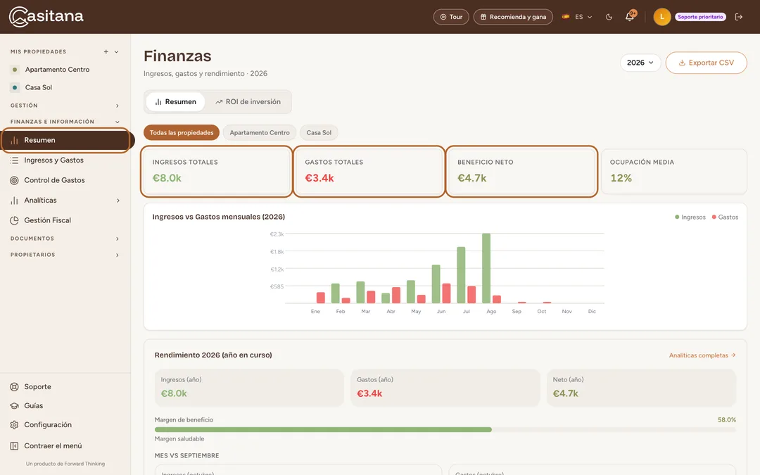Switch to the Resumen tab
This screenshot has width=760, height=475.
pos(175,102)
